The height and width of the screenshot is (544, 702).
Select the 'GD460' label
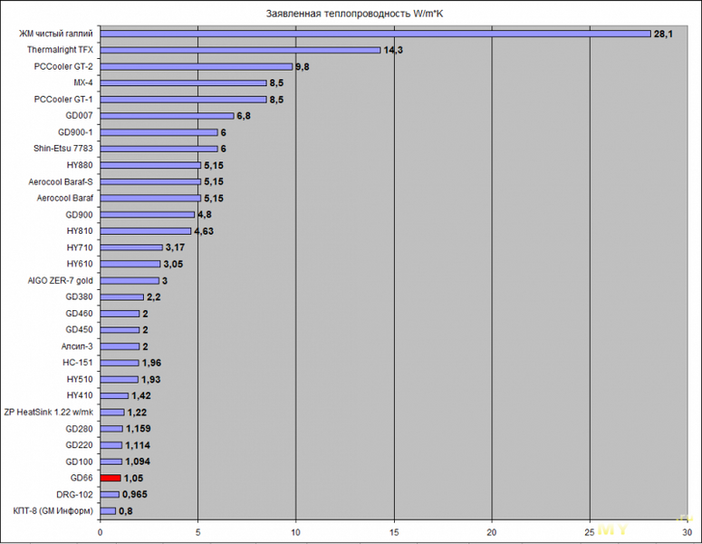[79, 313]
